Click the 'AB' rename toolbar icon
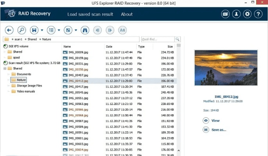268x156 pixels. click(x=122, y=30)
